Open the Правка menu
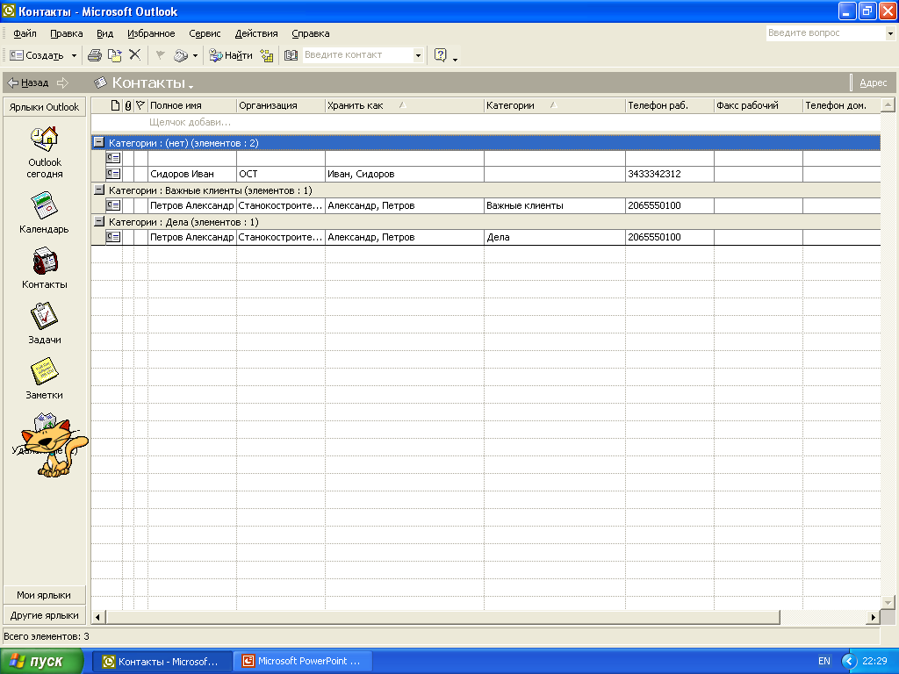This screenshot has width=899, height=674. (67, 33)
